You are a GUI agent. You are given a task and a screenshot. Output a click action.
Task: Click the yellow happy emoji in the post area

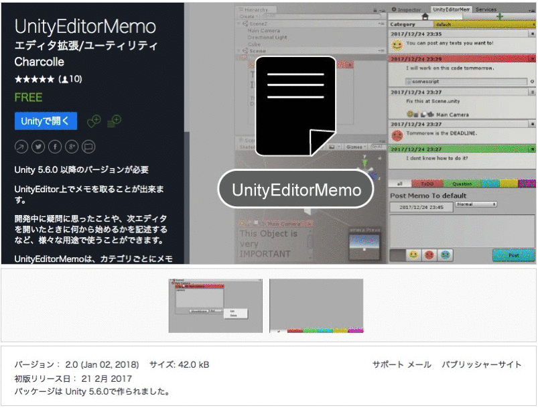pos(413,255)
